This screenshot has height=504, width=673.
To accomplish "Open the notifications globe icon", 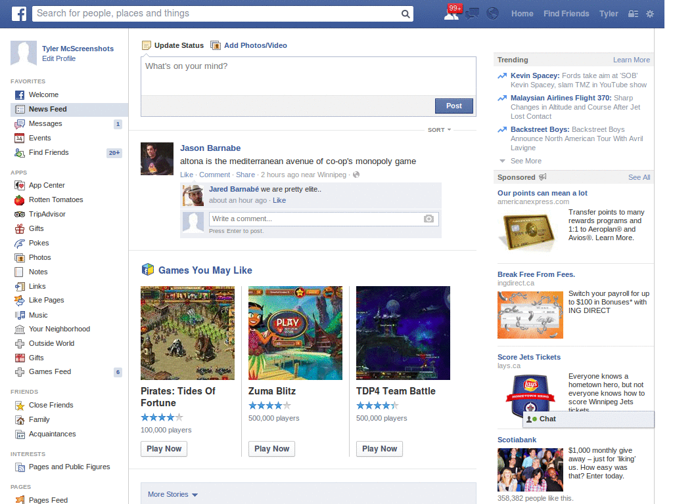I will 493,14.
